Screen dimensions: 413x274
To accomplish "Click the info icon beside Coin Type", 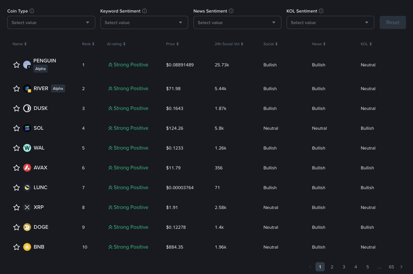I will [32, 11].
